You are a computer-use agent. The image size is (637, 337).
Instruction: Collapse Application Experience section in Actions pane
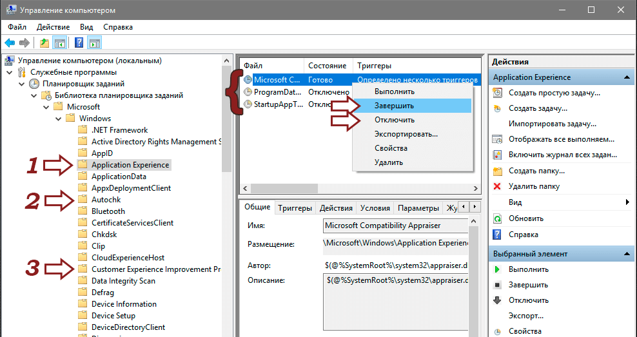click(x=625, y=77)
